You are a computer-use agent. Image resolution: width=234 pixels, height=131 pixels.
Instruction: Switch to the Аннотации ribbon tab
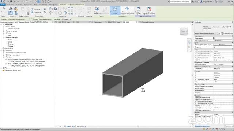[28, 5]
